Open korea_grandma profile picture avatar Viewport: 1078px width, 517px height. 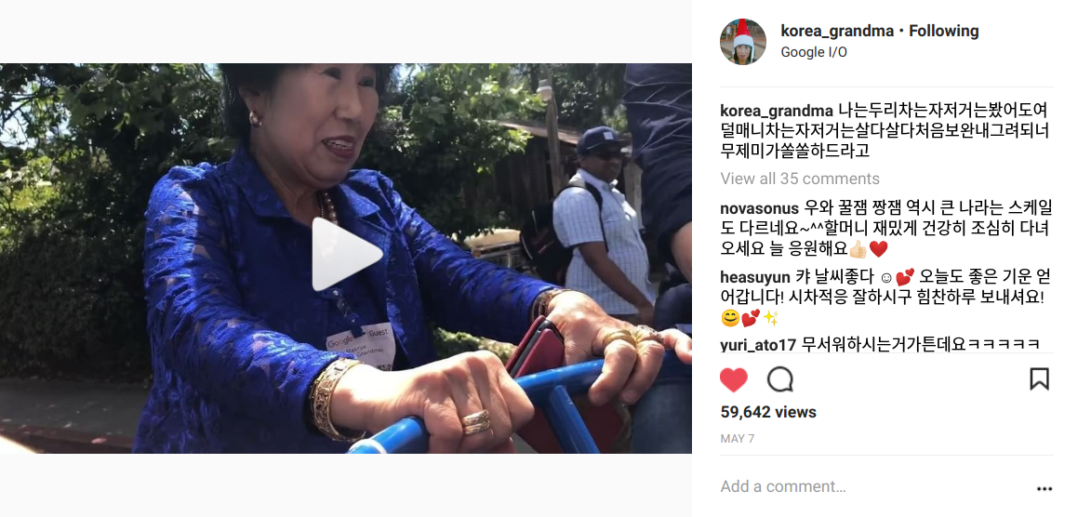(x=742, y=41)
